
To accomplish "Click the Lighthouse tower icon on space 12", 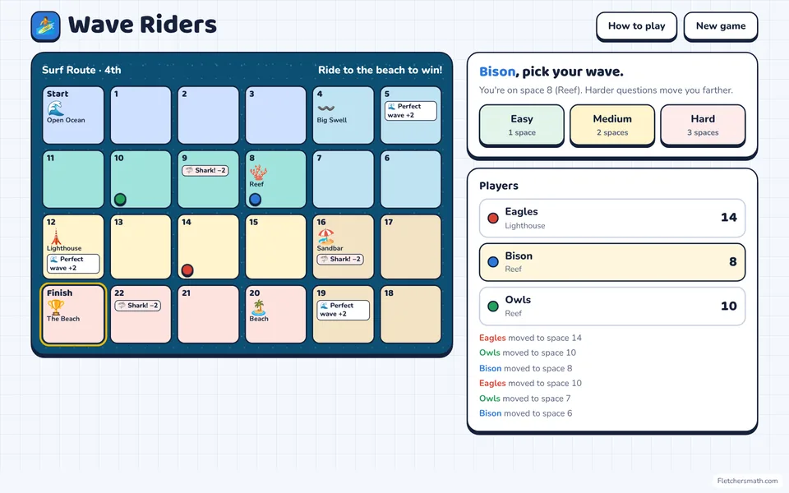I will tap(56, 237).
